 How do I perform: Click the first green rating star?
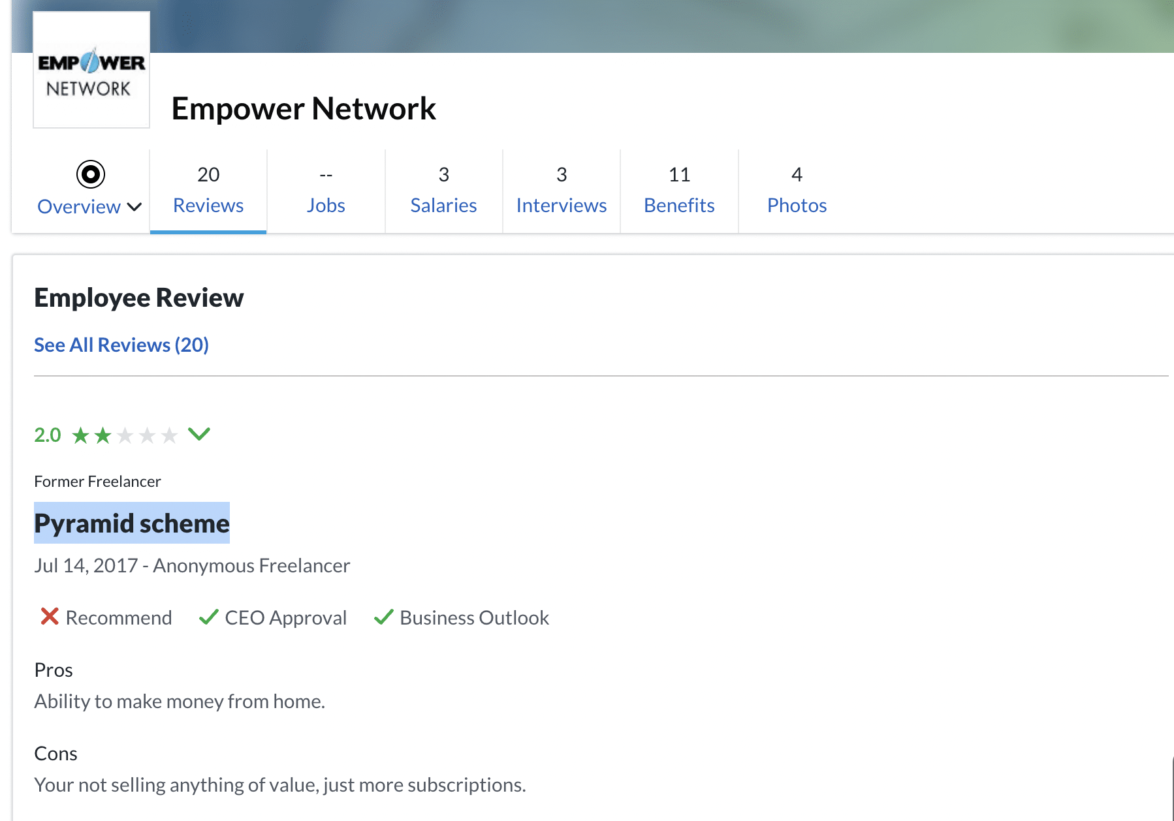pos(81,435)
